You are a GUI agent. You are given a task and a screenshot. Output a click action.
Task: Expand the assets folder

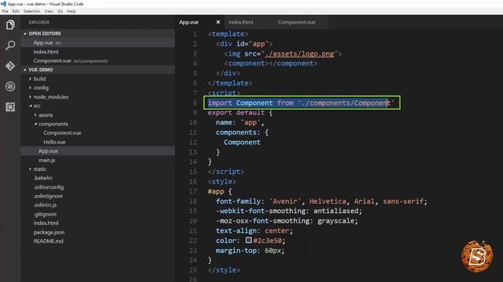coord(46,115)
